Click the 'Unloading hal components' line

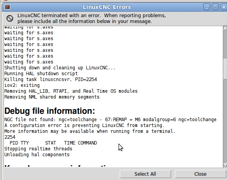click(37, 155)
